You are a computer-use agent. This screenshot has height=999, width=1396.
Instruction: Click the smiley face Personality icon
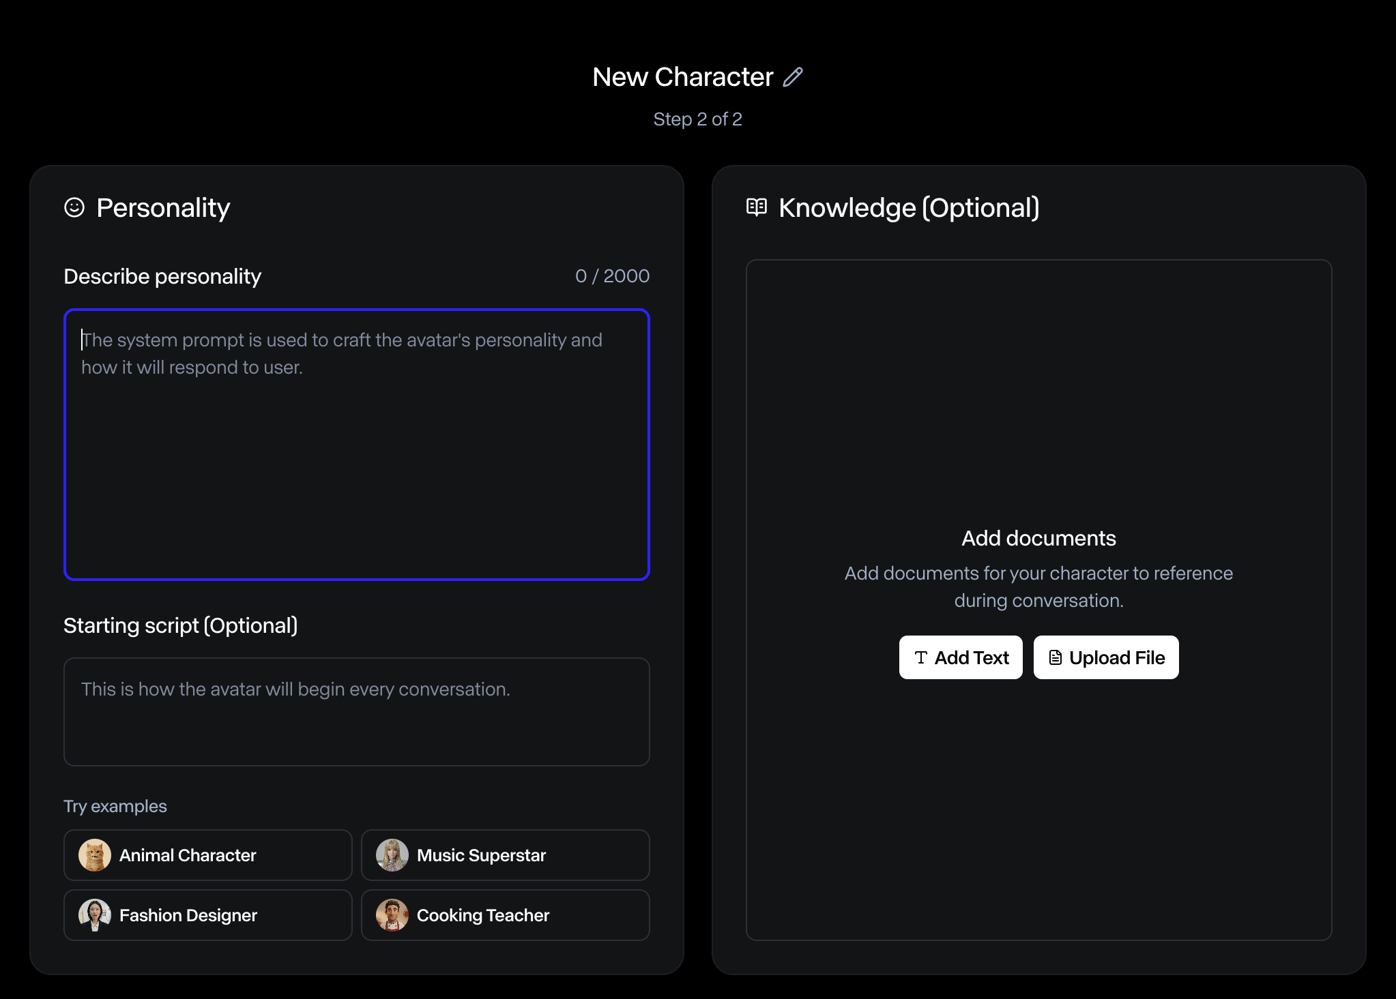click(x=74, y=207)
